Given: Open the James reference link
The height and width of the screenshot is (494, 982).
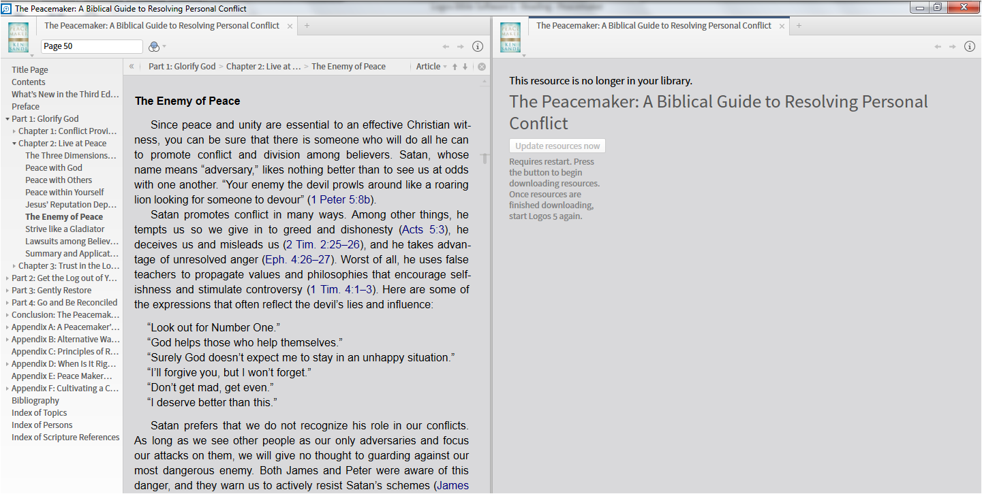Looking at the screenshot, I should pos(452,486).
